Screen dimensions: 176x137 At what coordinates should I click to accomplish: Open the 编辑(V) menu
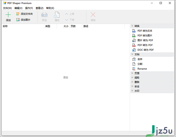pos(18,8)
